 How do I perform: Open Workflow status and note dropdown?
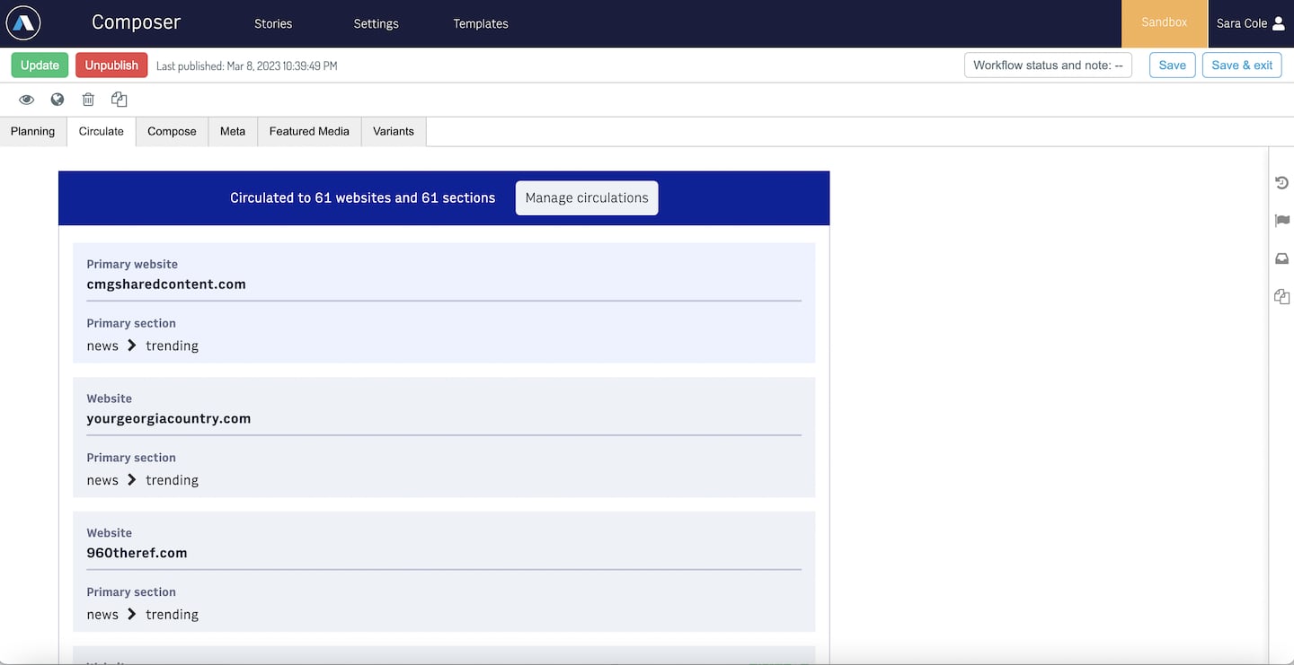tap(1048, 66)
